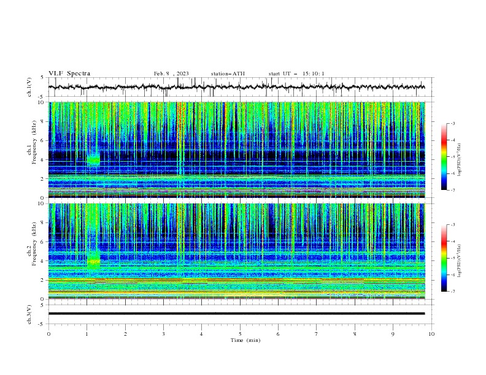The image size is (486, 375).
Task: Click the "3" tick on the Time axis
Action: (x=163, y=334)
